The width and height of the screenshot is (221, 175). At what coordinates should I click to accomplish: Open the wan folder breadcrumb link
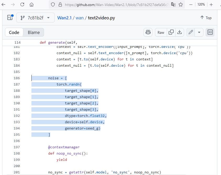[80, 18]
